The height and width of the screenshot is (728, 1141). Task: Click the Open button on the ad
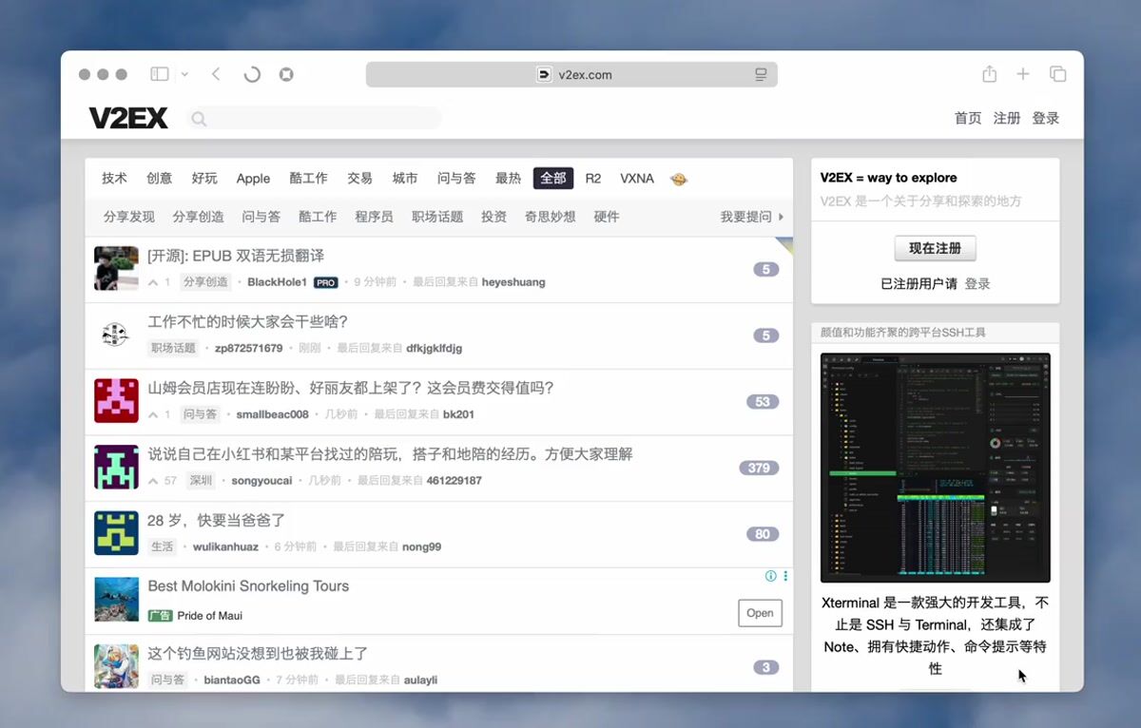pos(761,613)
